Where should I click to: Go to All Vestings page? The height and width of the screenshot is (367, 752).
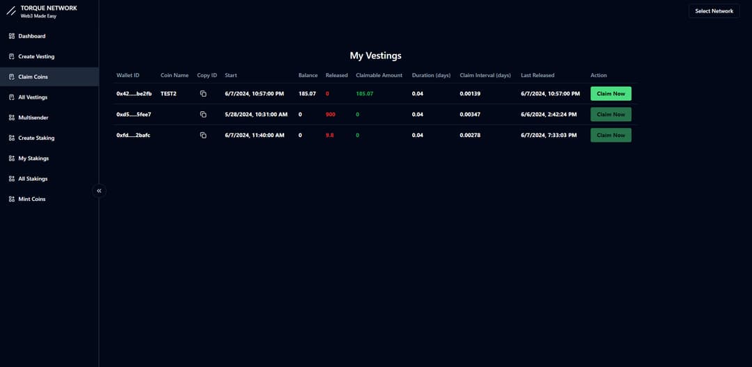point(33,97)
